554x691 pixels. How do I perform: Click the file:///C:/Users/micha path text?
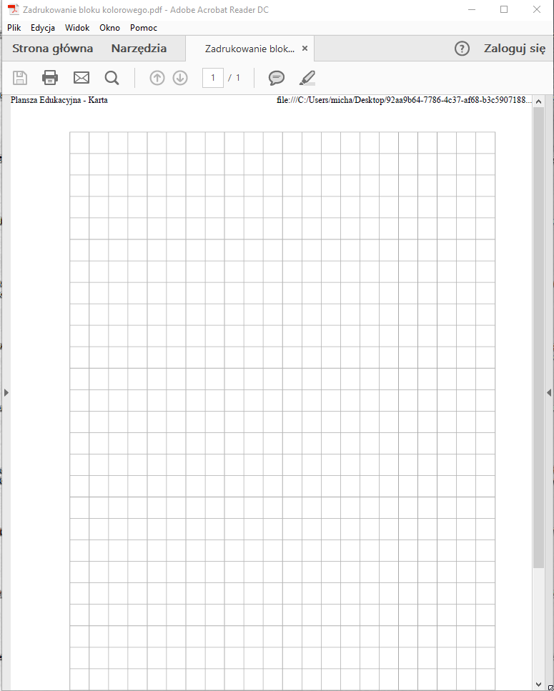tap(404, 100)
